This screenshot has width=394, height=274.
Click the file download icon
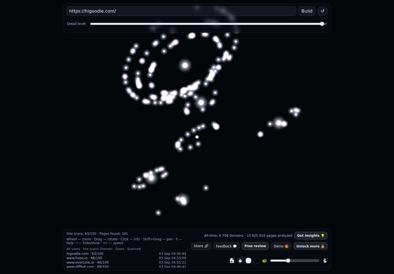point(232,261)
